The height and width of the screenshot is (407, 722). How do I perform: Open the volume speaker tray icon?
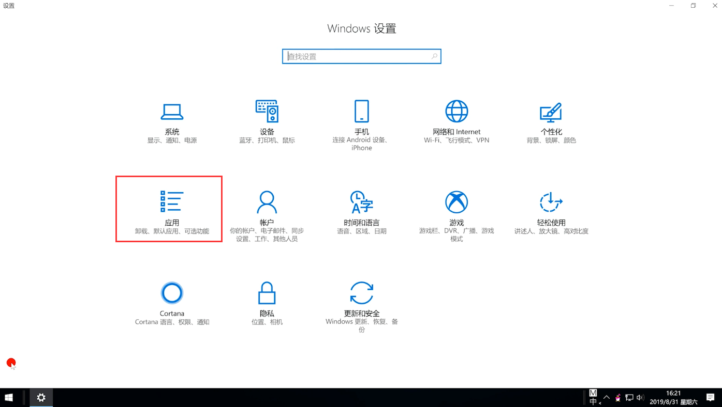tap(640, 398)
